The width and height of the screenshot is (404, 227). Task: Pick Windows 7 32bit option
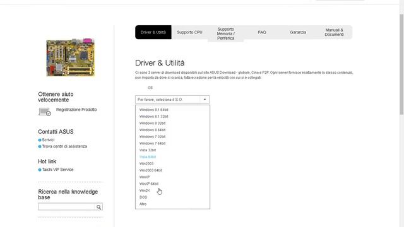click(152, 136)
